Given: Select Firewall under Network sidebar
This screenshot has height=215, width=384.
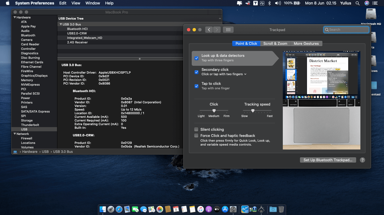Looking at the screenshot, I should pos(34,138).
